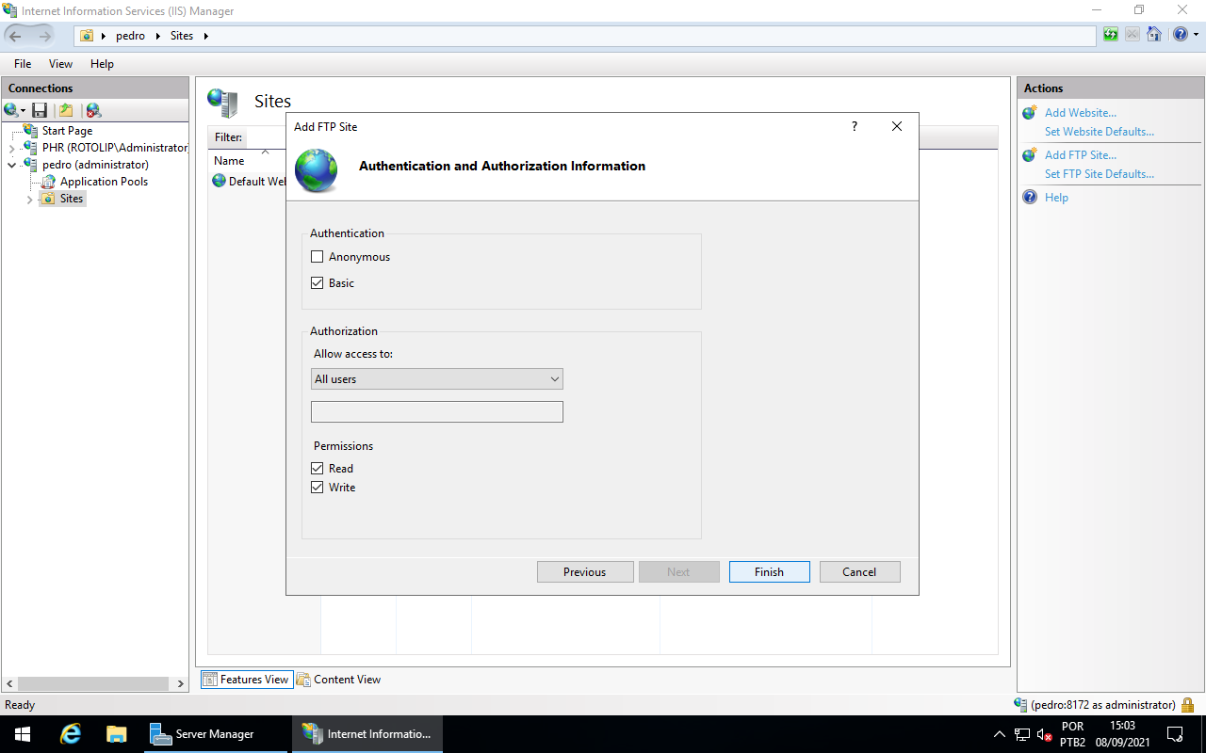Open Help via the question mark icon
Screen dimensions: 1206x753
tap(1180, 34)
